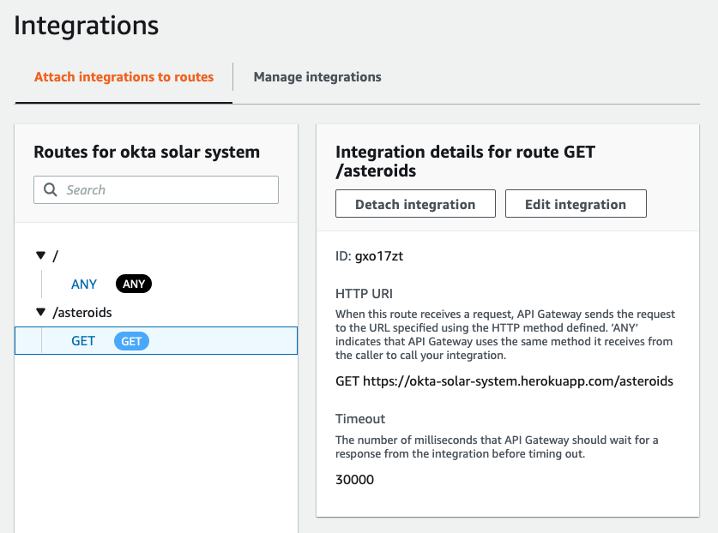Select the black ANY method badge
Viewport: 718px width, 533px height.
[134, 284]
